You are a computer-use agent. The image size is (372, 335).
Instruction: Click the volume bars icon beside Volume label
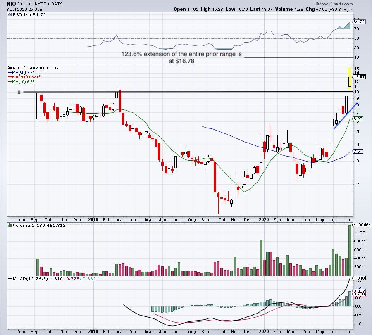pyautogui.click(x=10, y=225)
